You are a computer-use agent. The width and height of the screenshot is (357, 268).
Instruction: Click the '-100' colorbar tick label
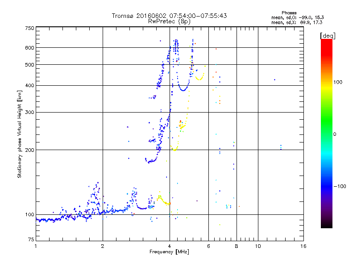pos(340,186)
